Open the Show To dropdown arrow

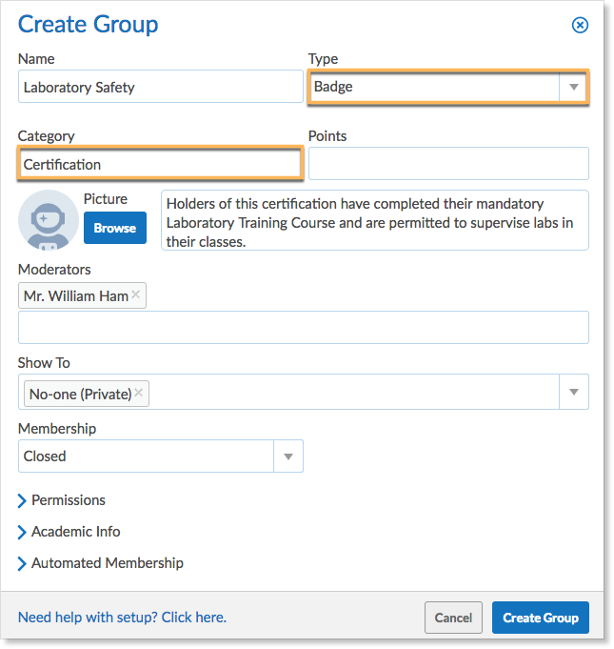click(x=574, y=392)
